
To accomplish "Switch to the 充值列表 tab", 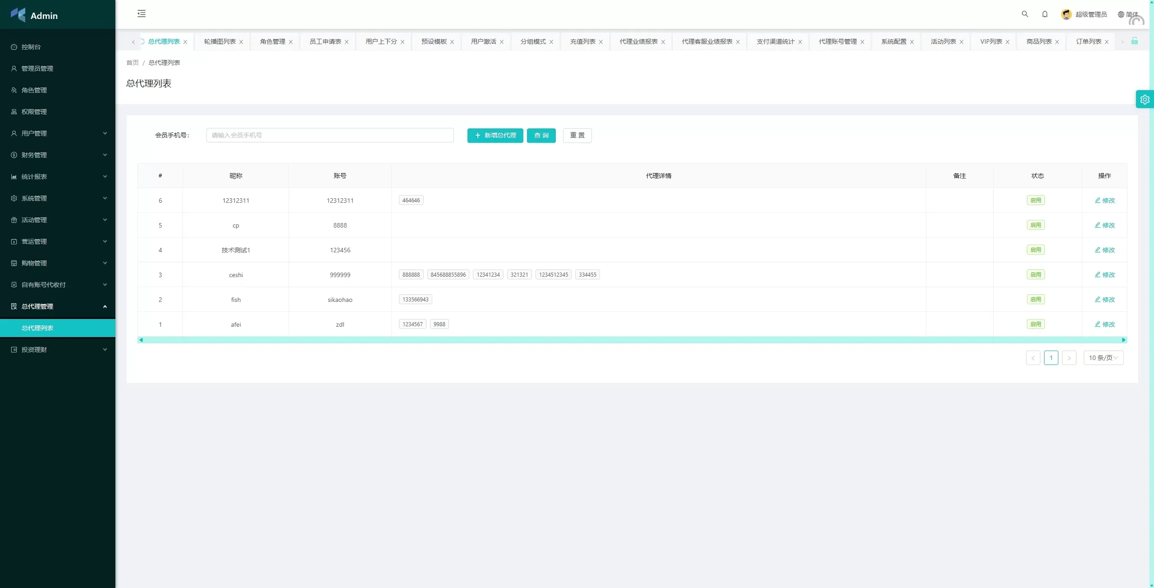I will click(x=582, y=41).
